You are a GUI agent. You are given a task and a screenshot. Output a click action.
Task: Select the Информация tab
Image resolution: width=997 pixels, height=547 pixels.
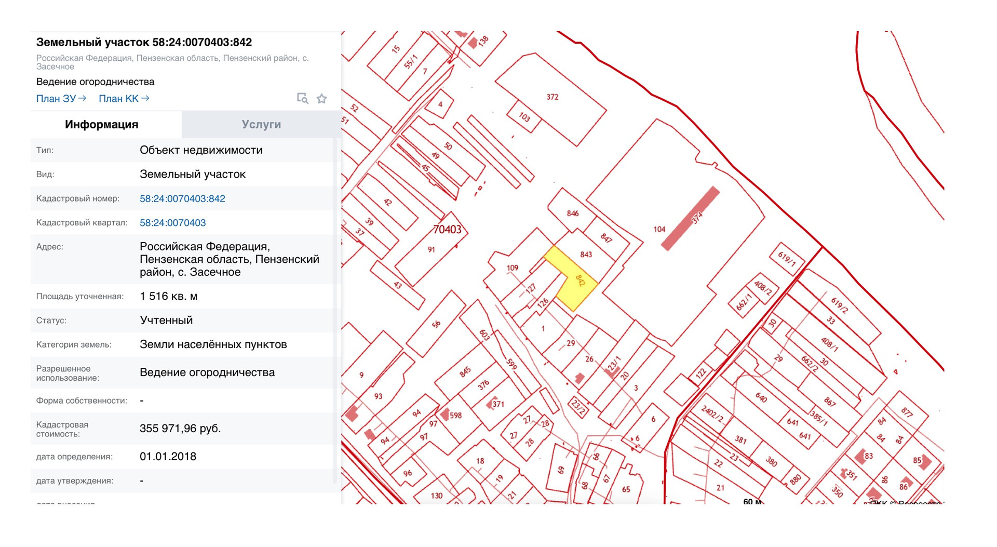click(x=102, y=125)
